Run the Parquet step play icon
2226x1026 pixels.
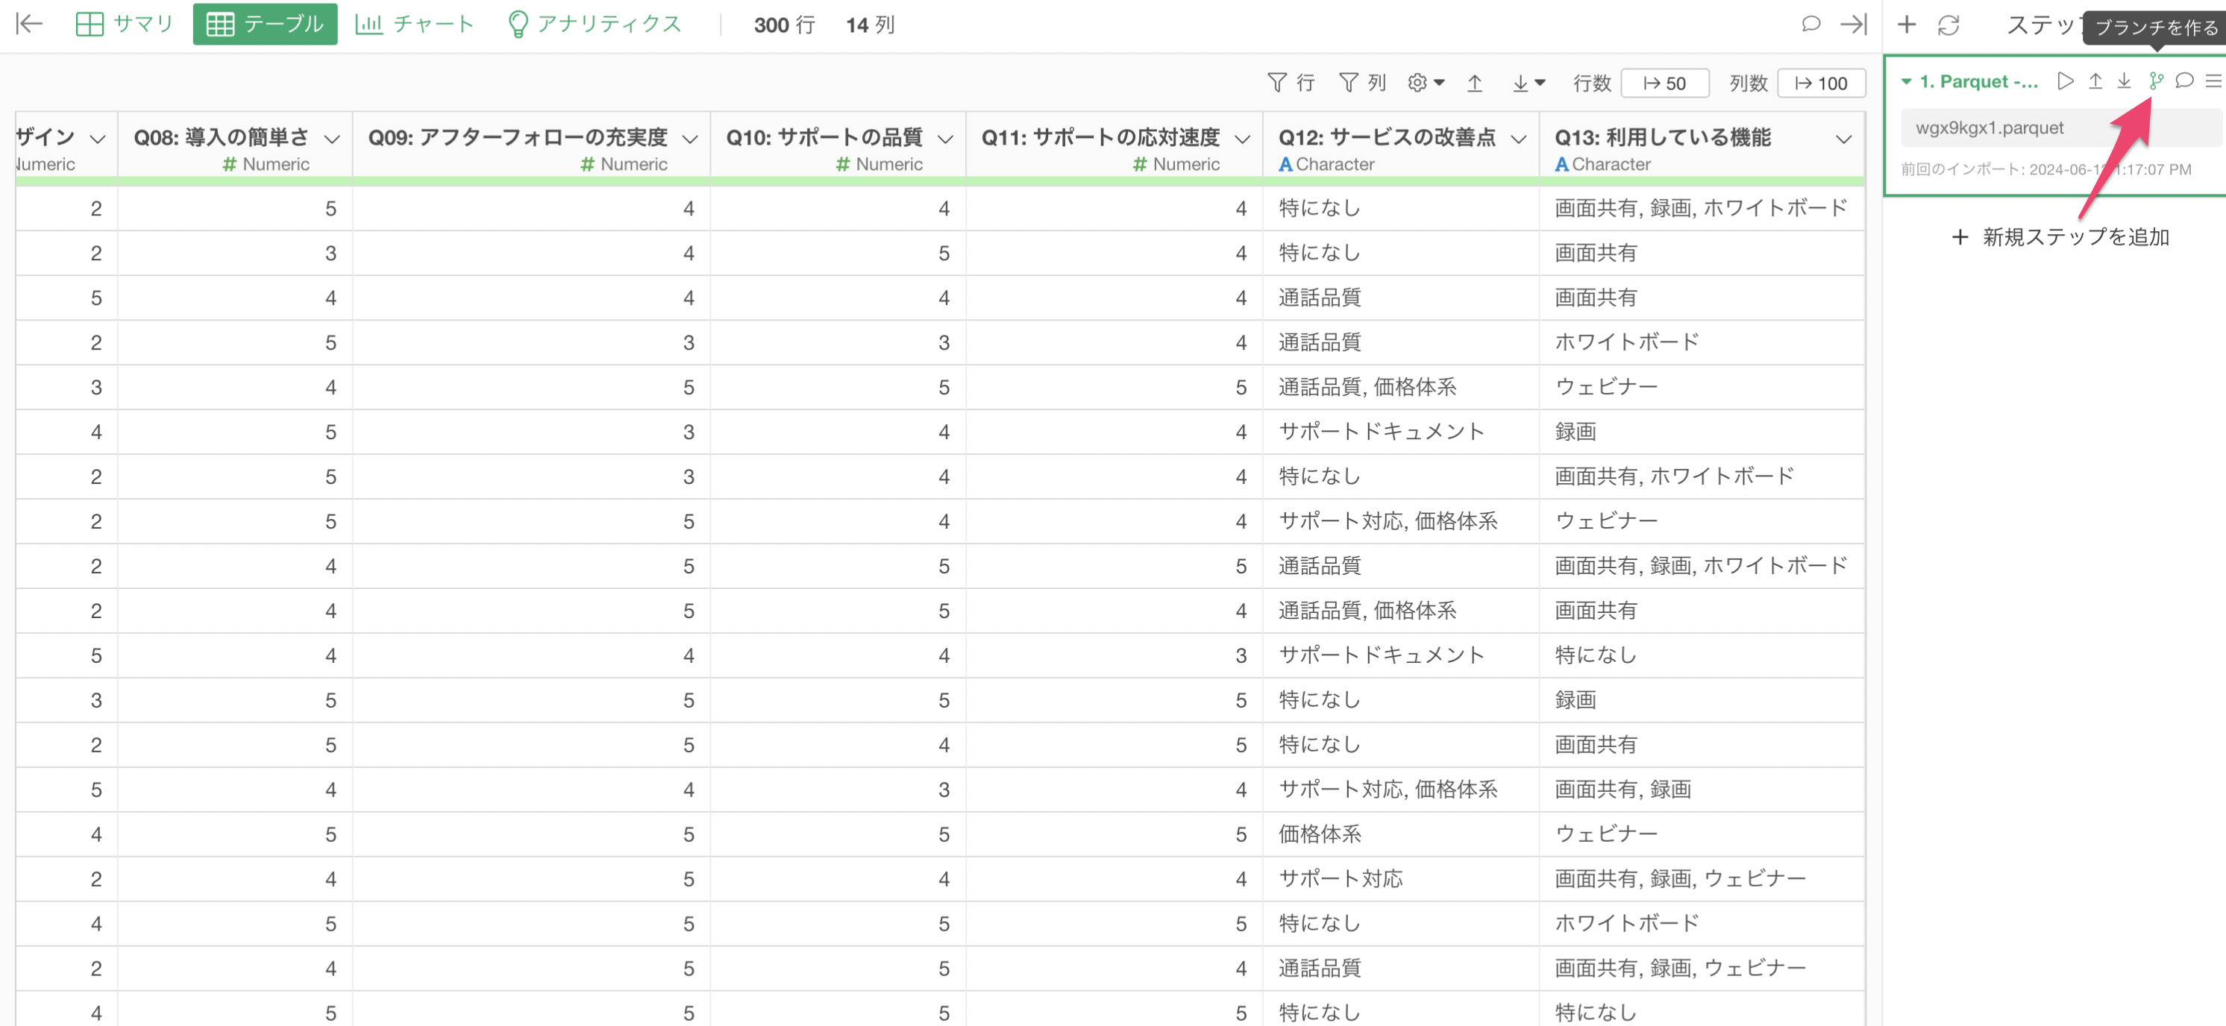(x=2066, y=81)
